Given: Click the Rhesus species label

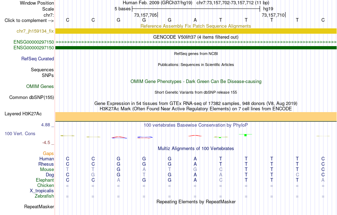Looking at the screenshot, I should tap(46, 164).
